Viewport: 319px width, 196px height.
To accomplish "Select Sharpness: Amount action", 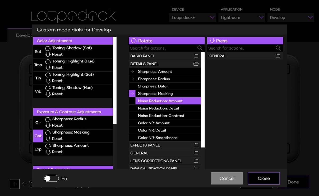I will (x=165, y=71).
